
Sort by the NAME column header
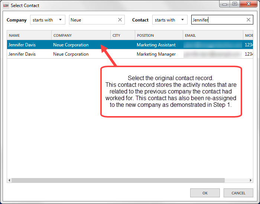coord(29,36)
